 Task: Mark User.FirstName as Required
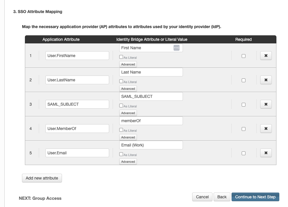point(243,56)
